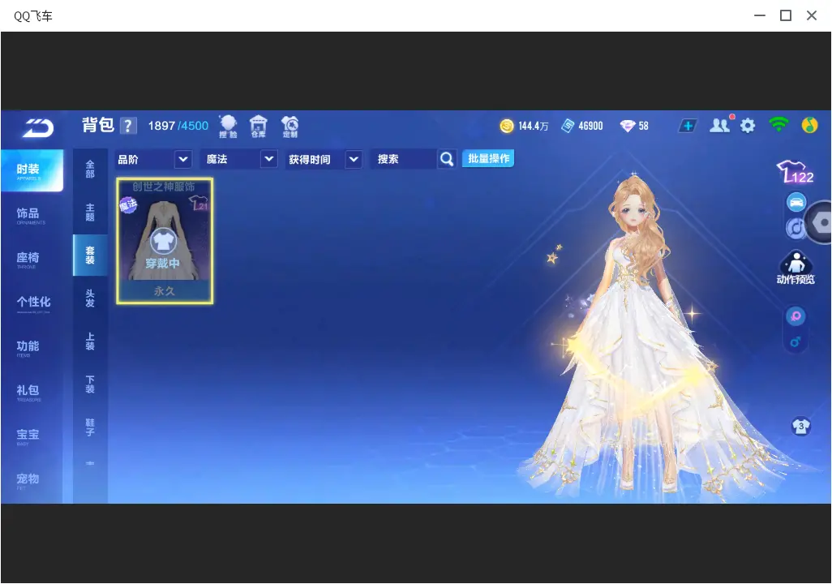Click the diamond currency icon
This screenshot has height=584, width=832.
(x=628, y=126)
